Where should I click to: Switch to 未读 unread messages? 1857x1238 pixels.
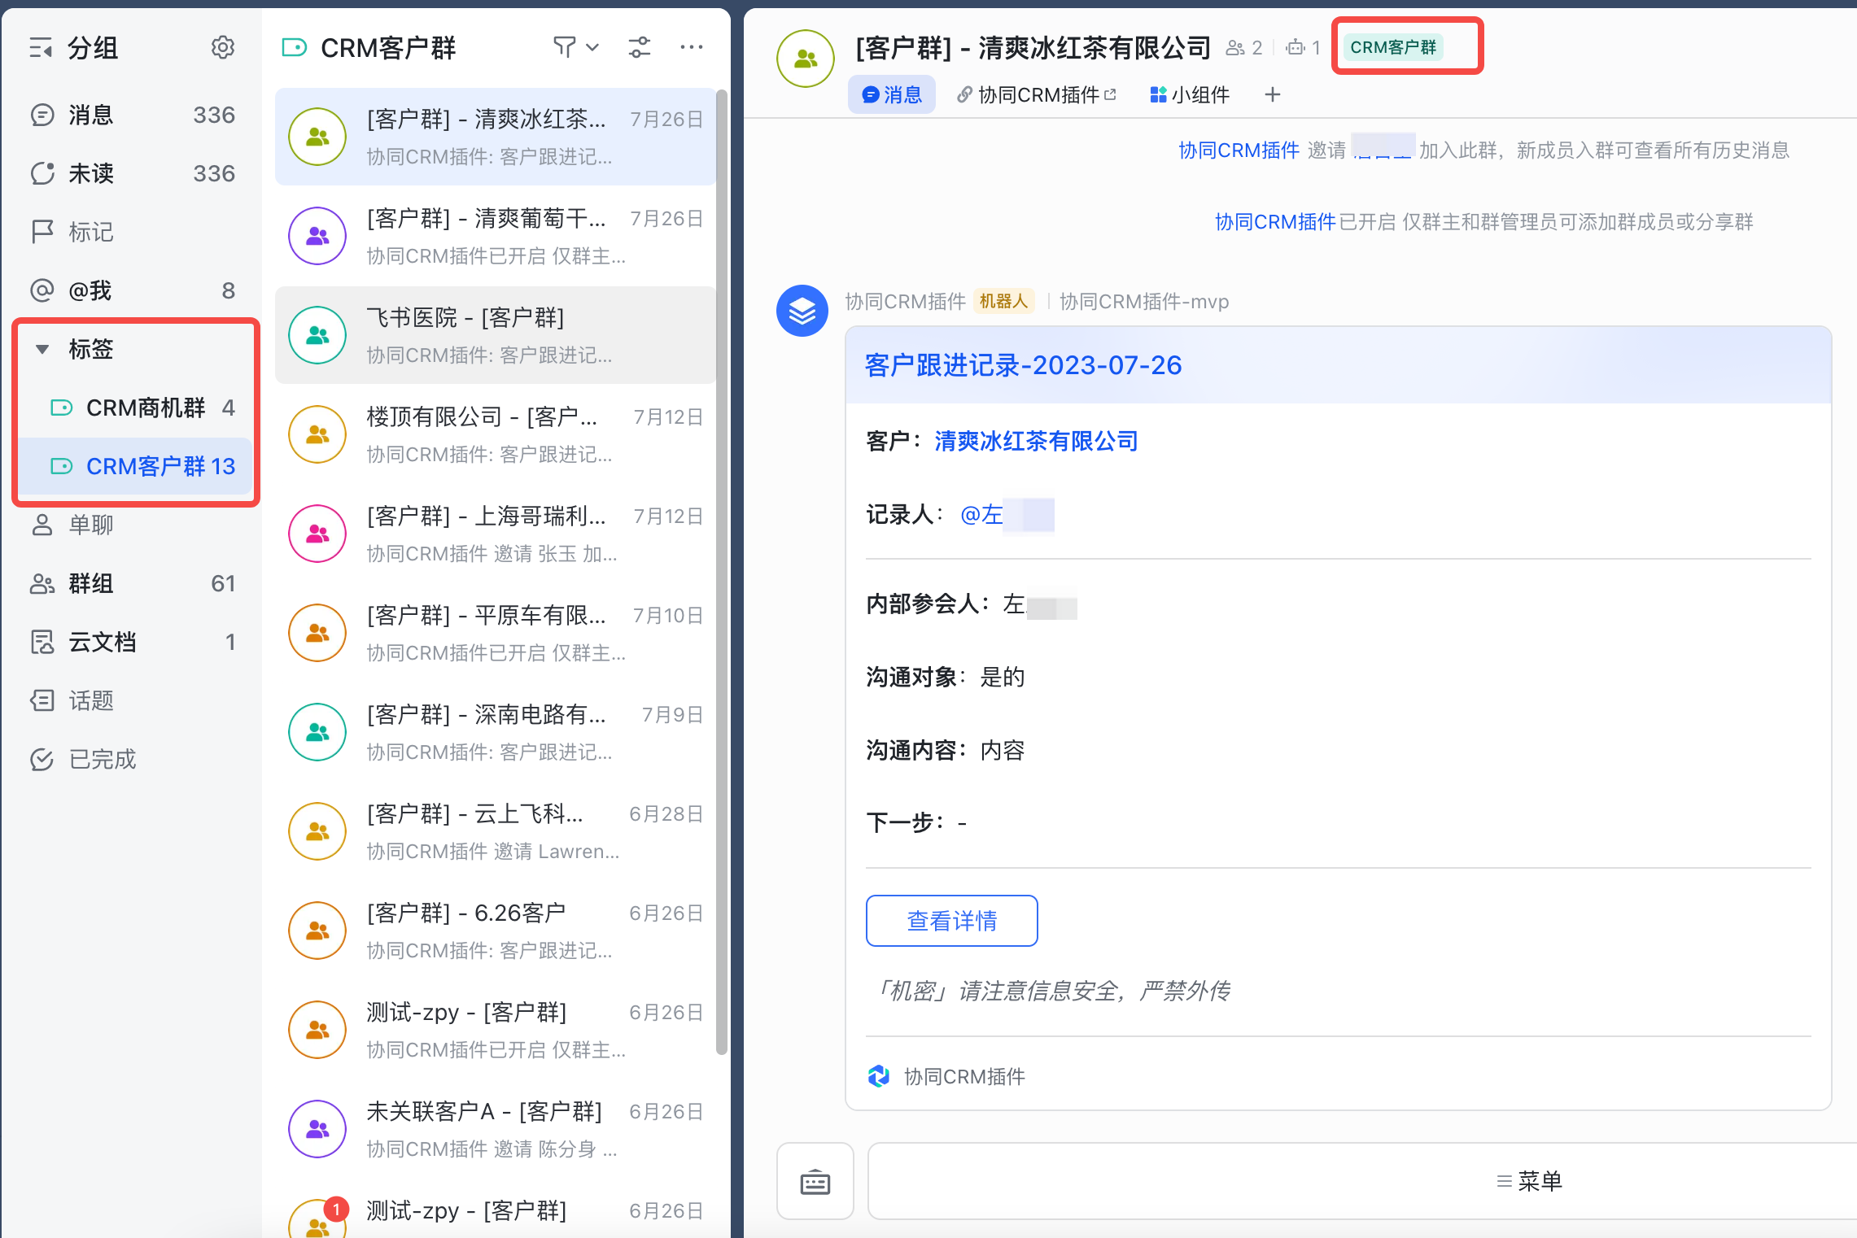90,173
